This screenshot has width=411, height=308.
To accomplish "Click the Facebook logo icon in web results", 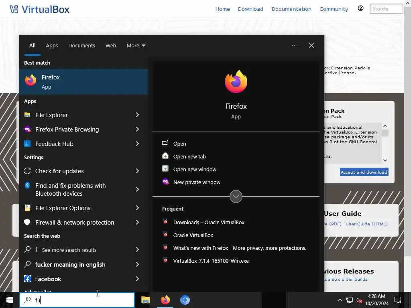I will (28, 279).
